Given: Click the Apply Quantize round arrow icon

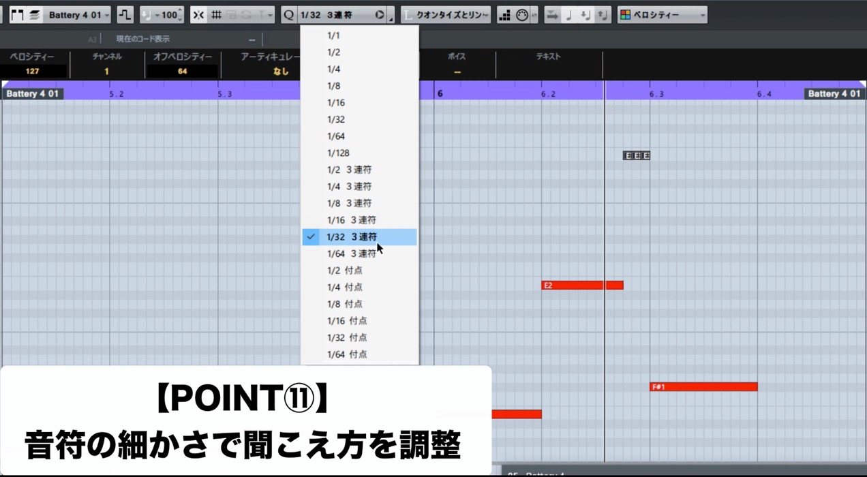Looking at the screenshot, I should click(380, 14).
